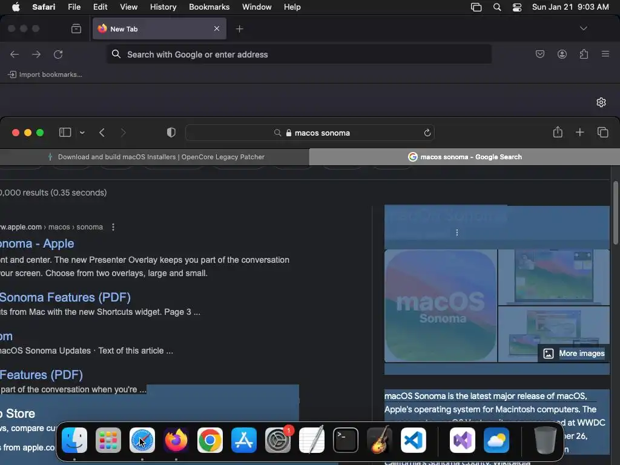Expand Safari tab group dropdown arrow
This screenshot has width=620, height=465.
pyautogui.click(x=82, y=133)
